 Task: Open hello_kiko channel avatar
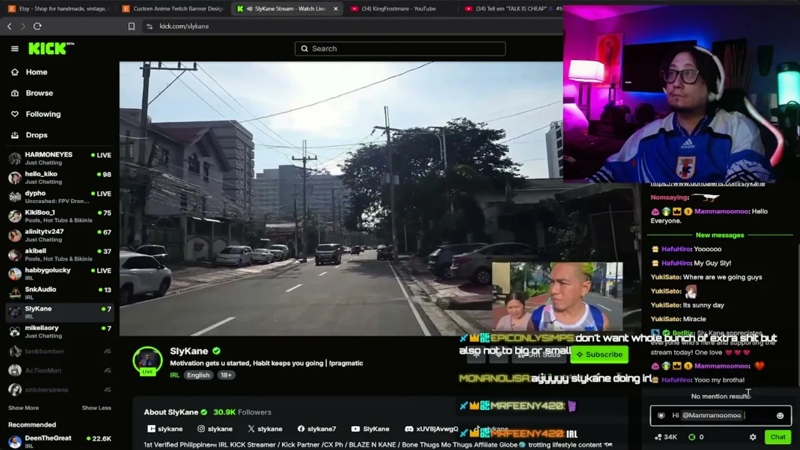[14, 177]
